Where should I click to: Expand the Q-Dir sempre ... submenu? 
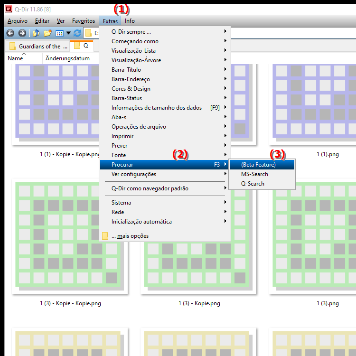click(165, 32)
